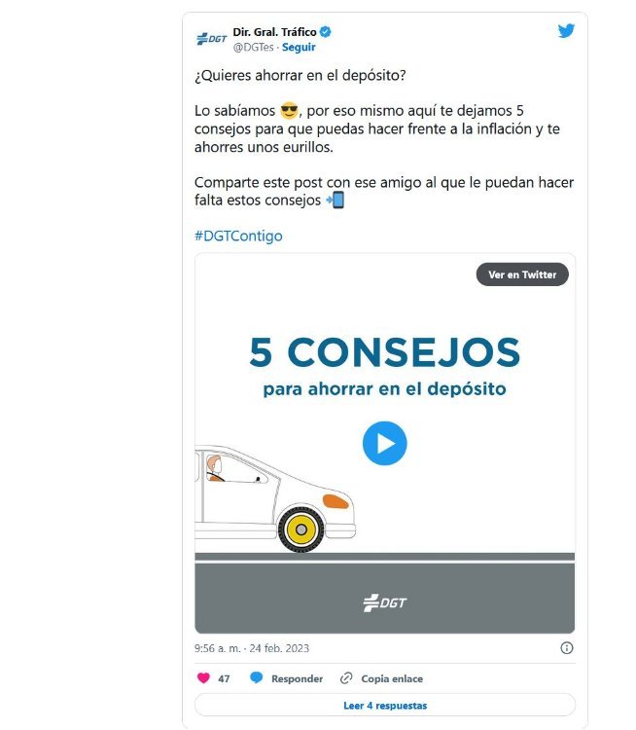The width and height of the screenshot is (636, 730).
Task: Click the blue verified badge icon
Action: (326, 32)
